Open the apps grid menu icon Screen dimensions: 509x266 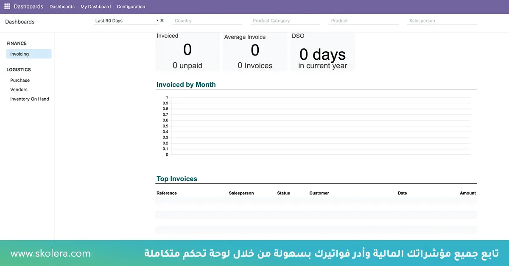(x=7, y=6)
